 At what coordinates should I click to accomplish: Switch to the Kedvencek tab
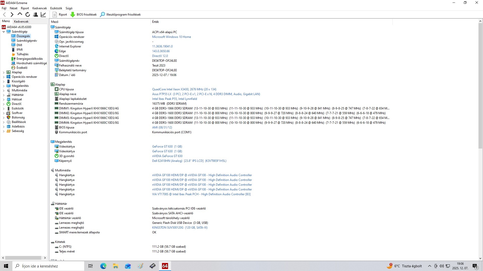click(x=21, y=22)
